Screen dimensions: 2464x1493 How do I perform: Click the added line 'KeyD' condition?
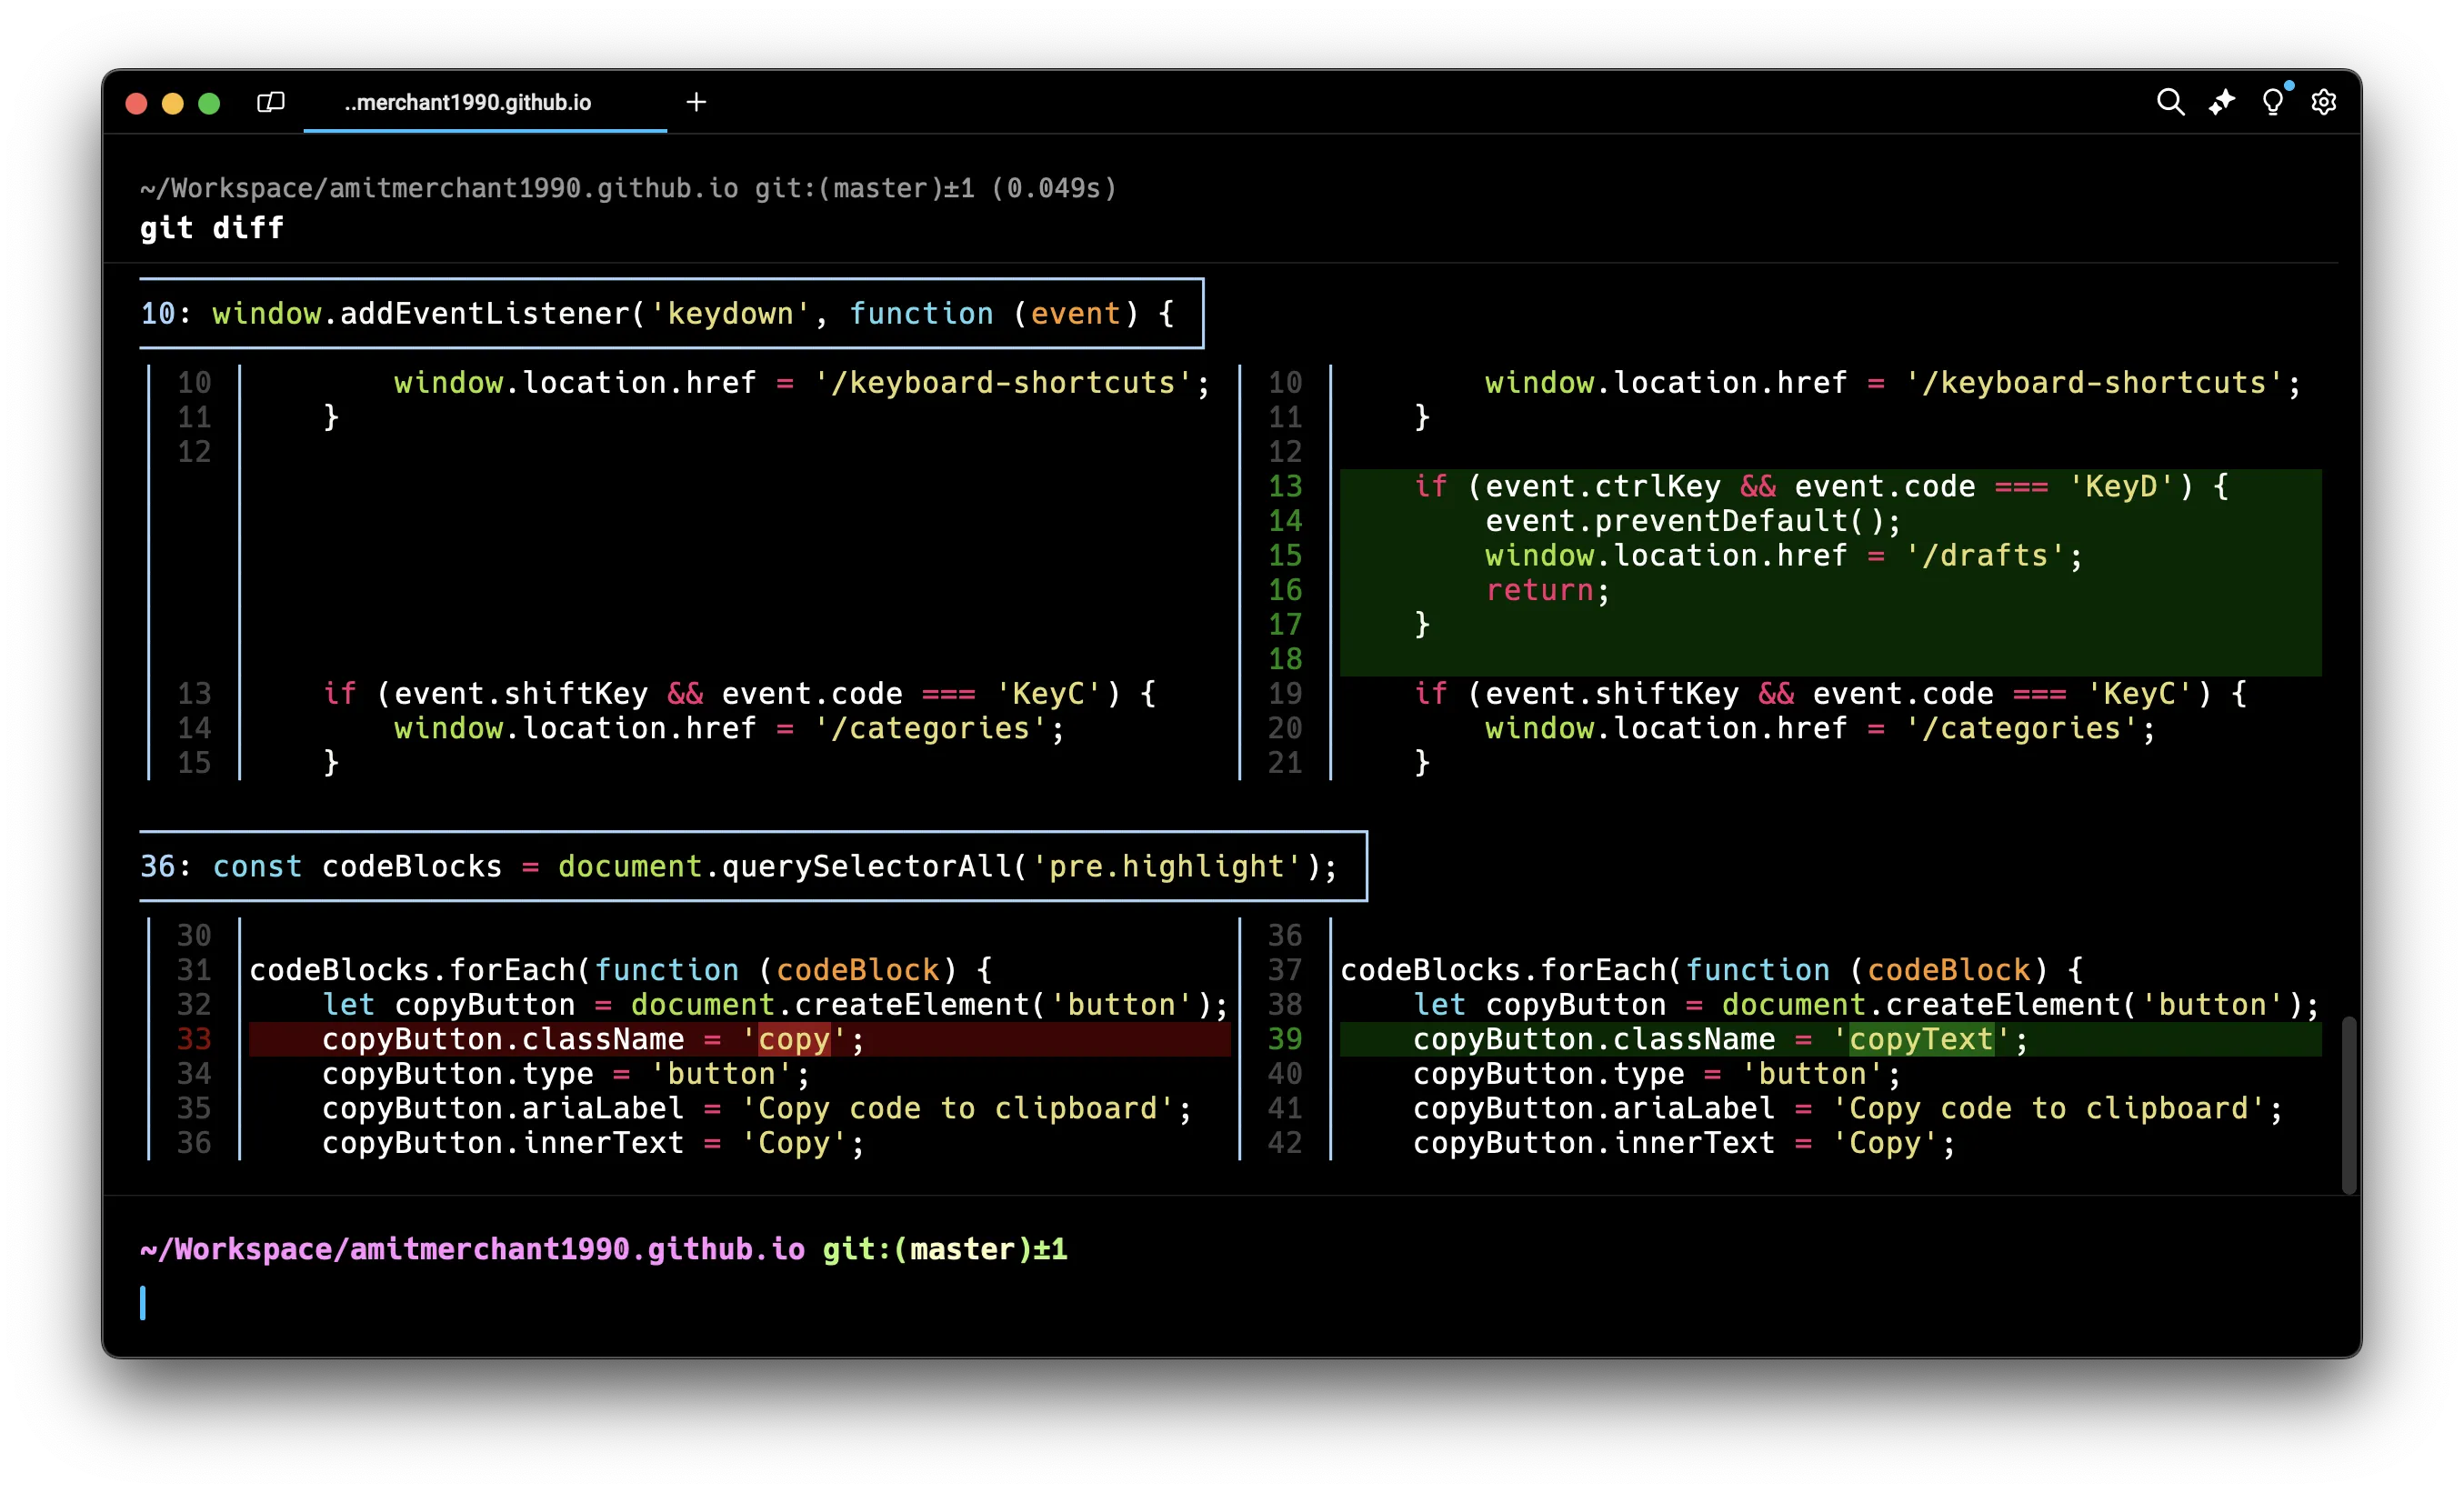1820,487
